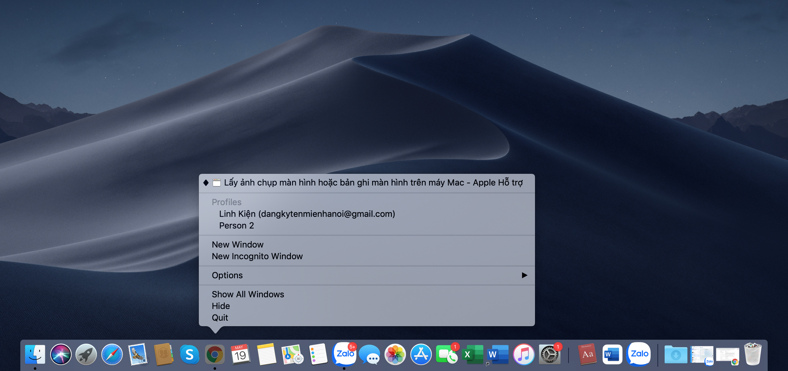Open Microsoft Excel in dock
788x371 pixels.
coord(472,354)
